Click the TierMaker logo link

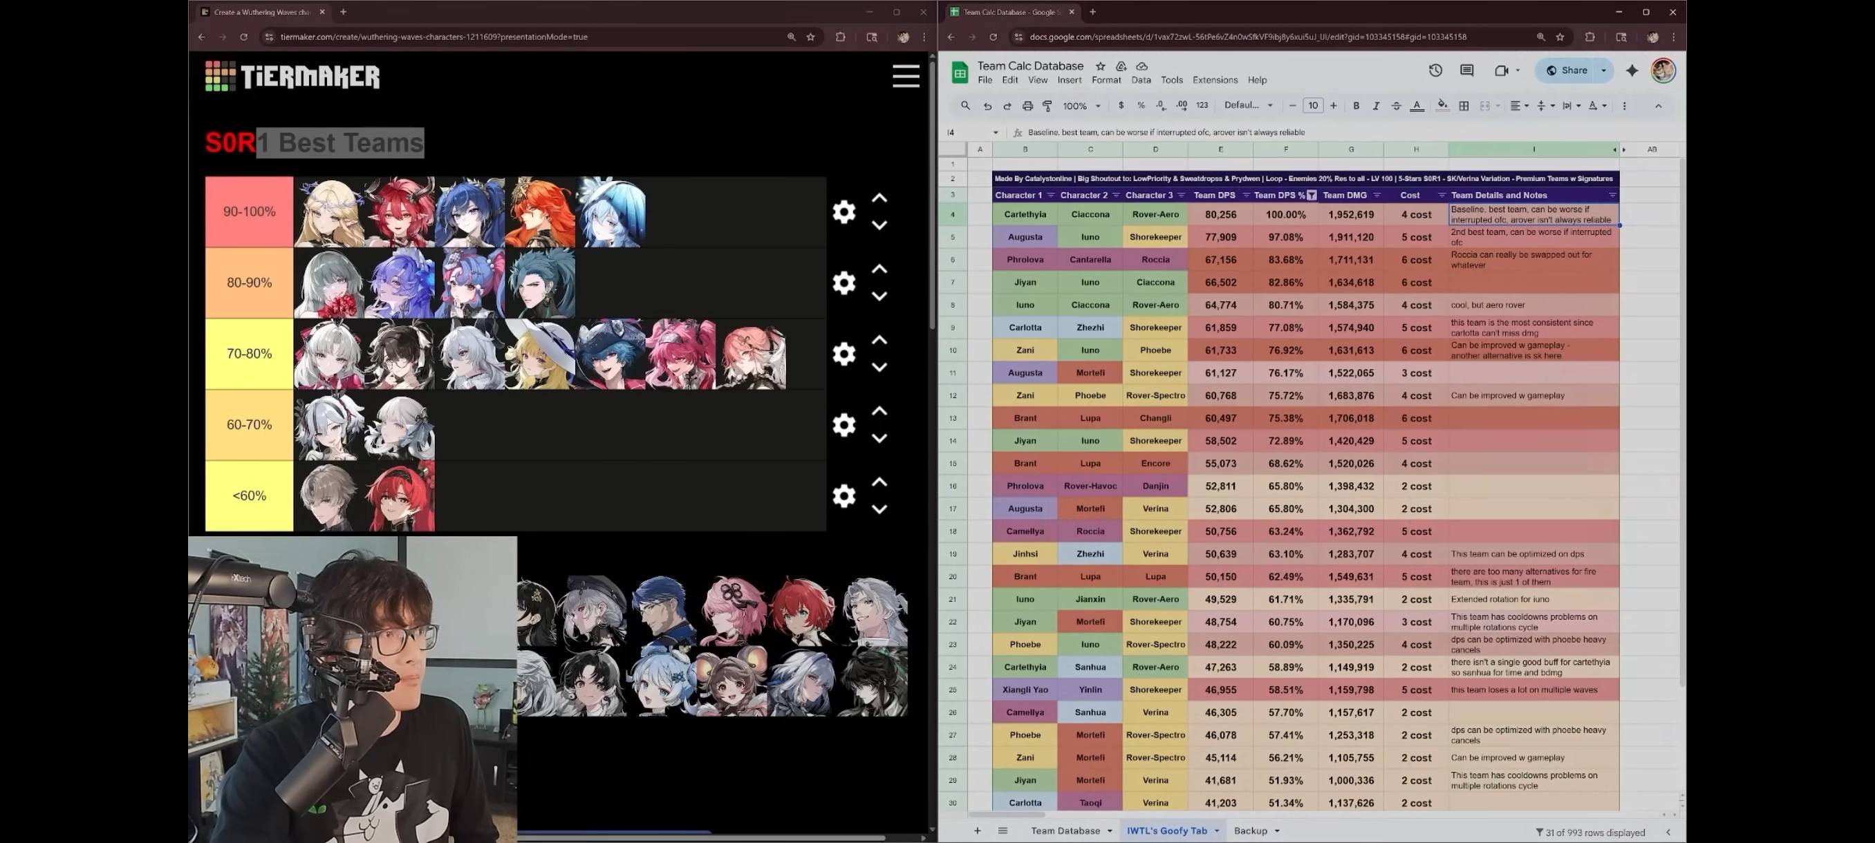[x=292, y=77]
